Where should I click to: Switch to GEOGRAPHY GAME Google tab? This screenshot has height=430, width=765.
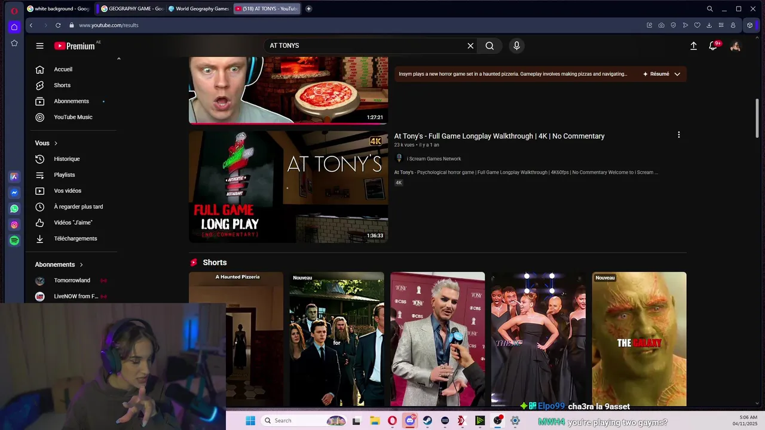click(x=132, y=9)
